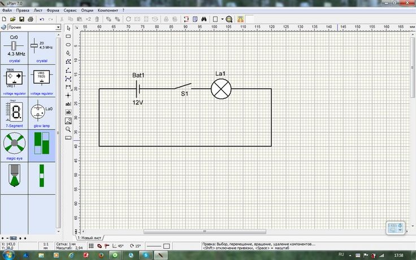Open the Форма menu
The image size is (416, 260).
(53, 10)
